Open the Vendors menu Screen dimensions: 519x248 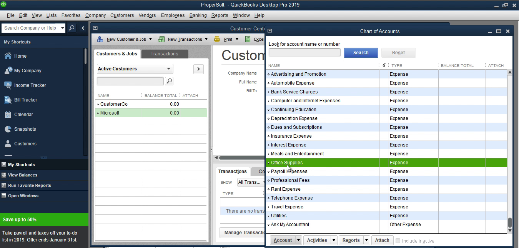click(x=147, y=15)
